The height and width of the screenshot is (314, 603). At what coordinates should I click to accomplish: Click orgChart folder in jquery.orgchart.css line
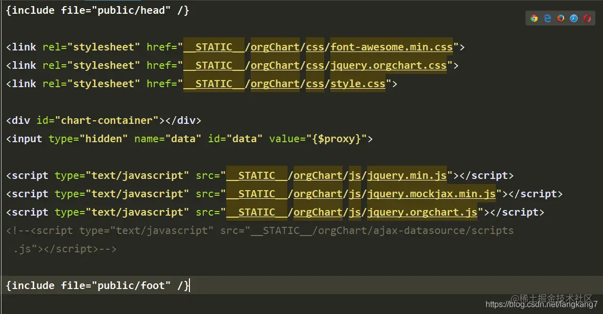[x=275, y=66]
